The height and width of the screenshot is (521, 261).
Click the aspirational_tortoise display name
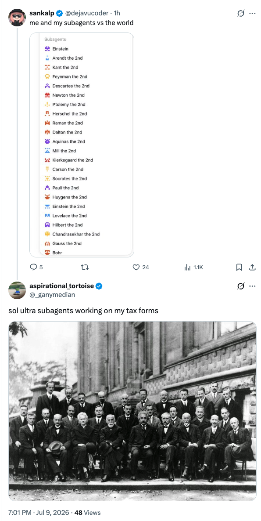pos(62,286)
